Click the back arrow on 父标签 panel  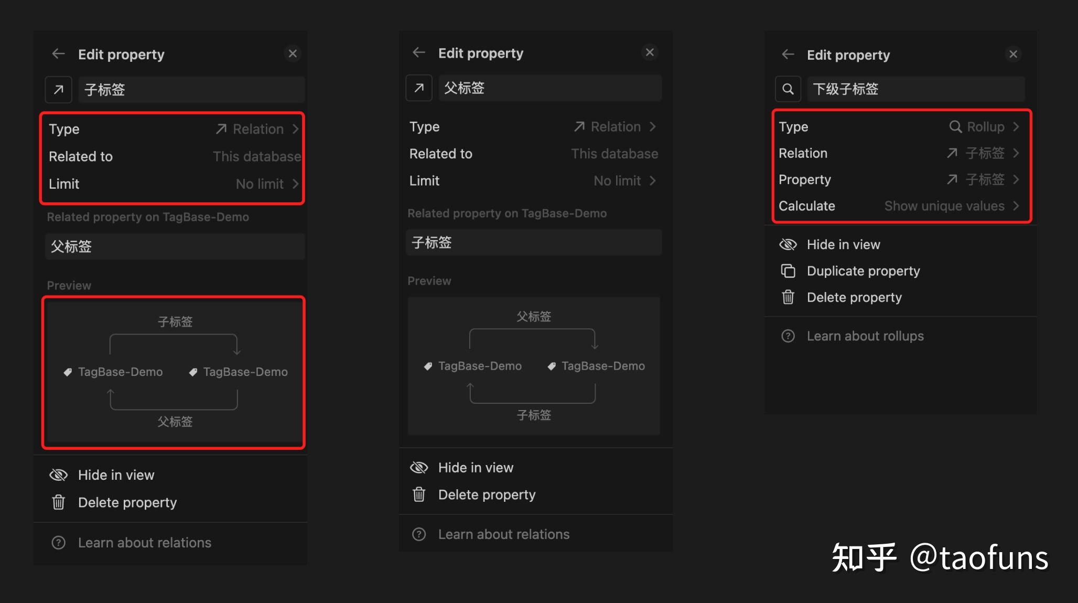[x=418, y=52]
